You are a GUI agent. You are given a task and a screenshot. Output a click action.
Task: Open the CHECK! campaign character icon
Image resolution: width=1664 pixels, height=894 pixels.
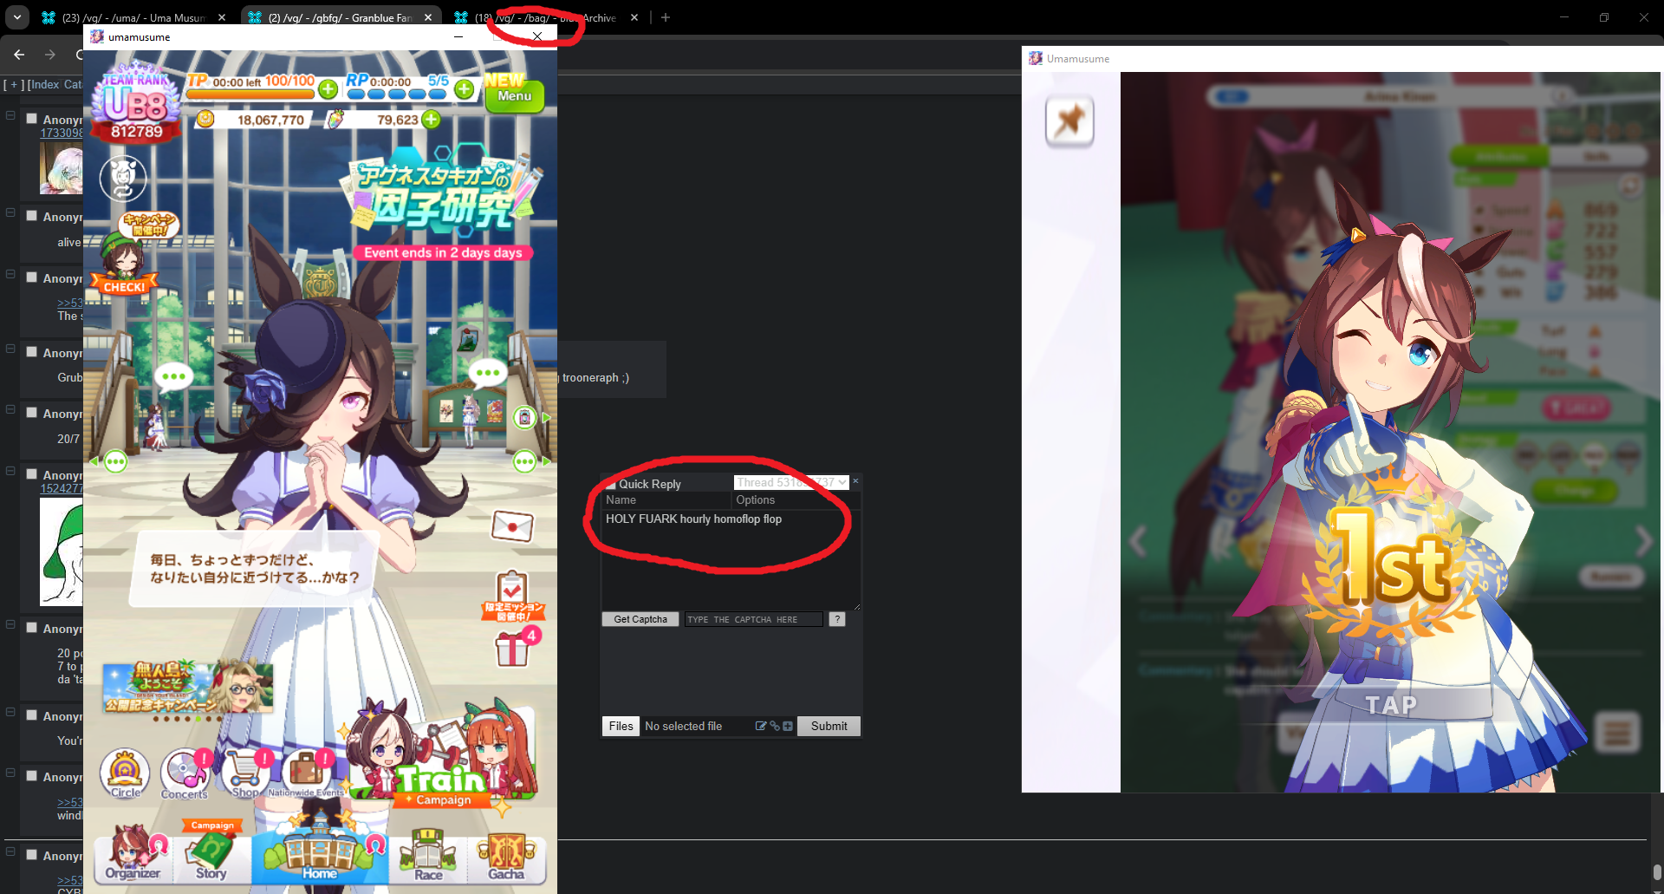coord(125,253)
